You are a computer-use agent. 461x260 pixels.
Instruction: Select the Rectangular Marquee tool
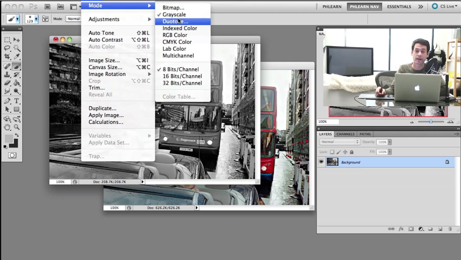pyautogui.click(x=7, y=40)
